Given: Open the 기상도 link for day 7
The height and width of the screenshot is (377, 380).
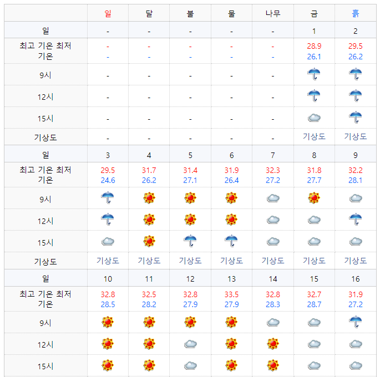Looking at the screenshot, I should pyautogui.click(x=273, y=261).
